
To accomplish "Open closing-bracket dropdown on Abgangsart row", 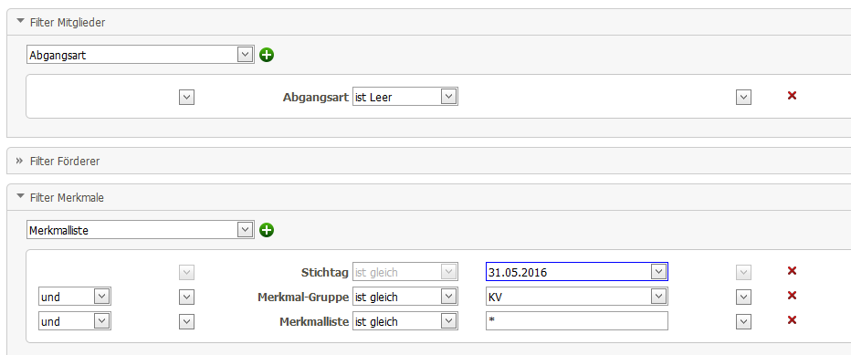I will pos(743,98).
